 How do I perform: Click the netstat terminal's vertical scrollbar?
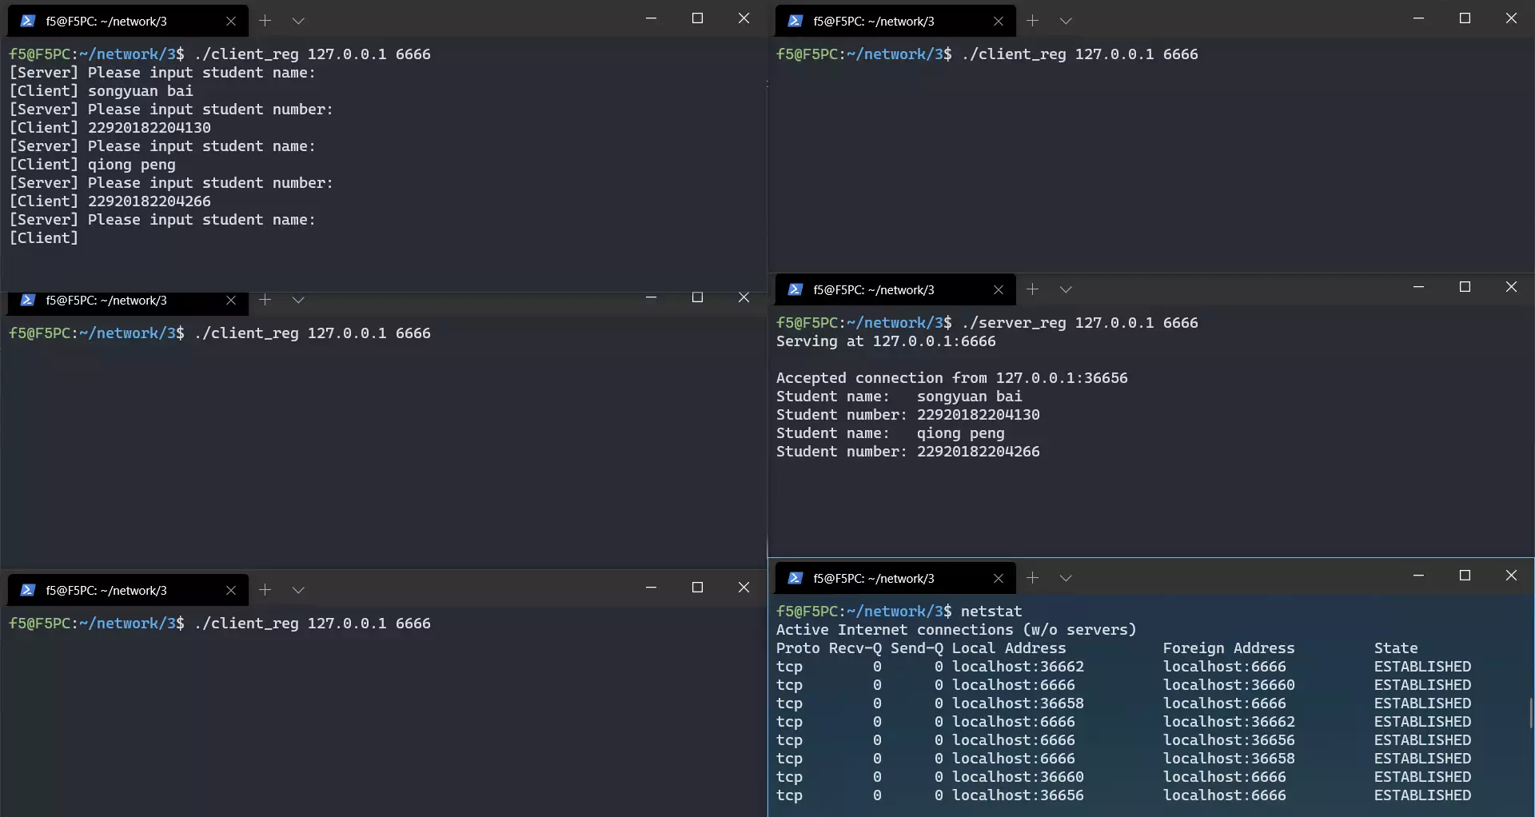click(1531, 712)
